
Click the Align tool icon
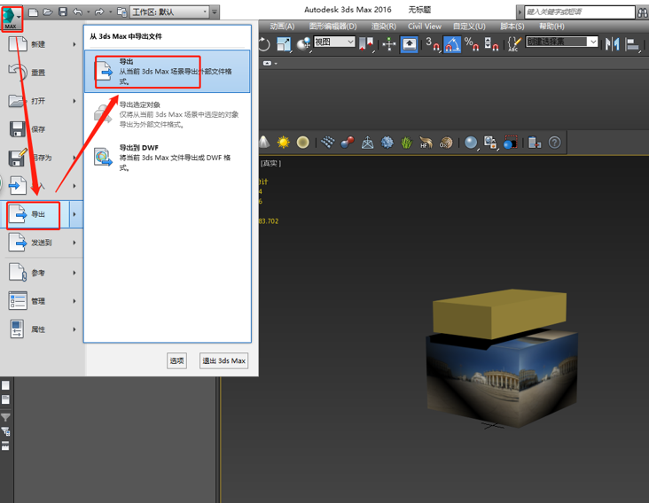tap(632, 44)
